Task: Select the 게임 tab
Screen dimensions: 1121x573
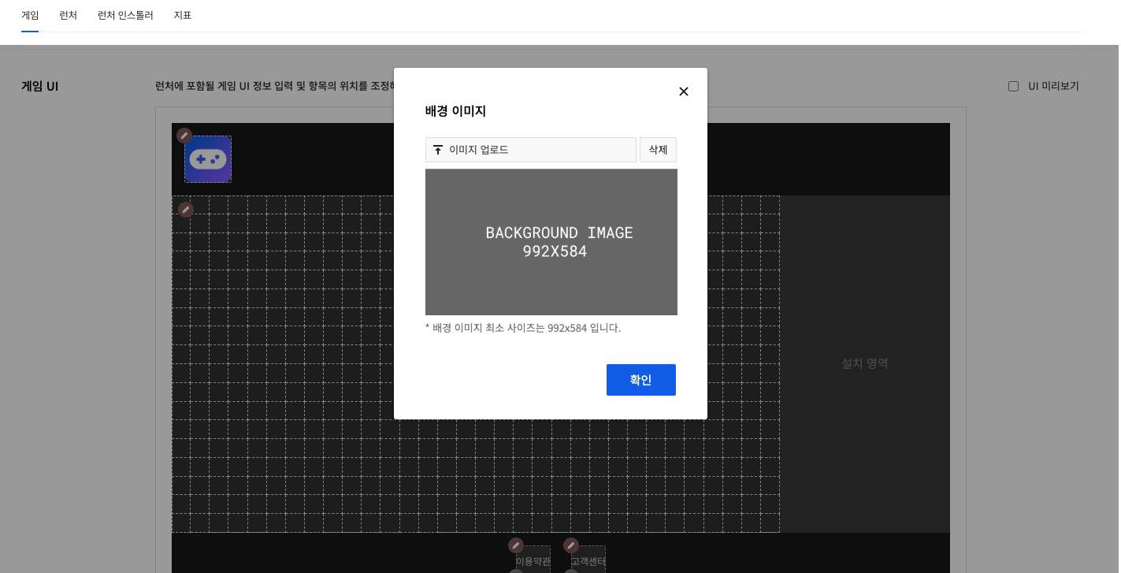Action: pyautogui.click(x=30, y=15)
